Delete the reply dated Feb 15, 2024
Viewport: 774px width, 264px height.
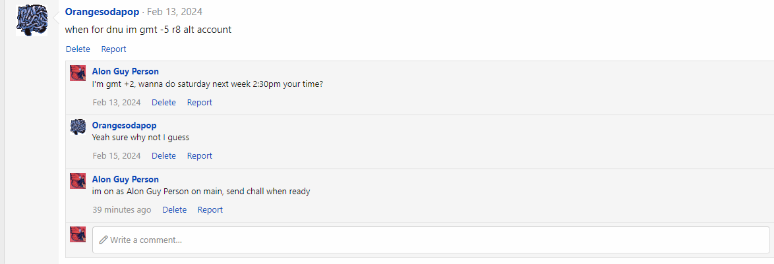[x=164, y=155]
